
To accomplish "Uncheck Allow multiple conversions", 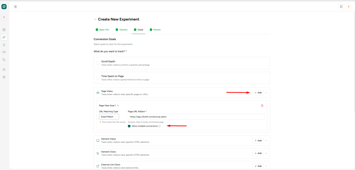I will (x=129, y=126).
